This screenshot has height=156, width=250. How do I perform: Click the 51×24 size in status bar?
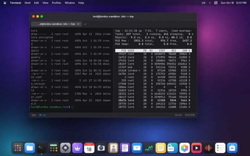[x=178, y=115]
